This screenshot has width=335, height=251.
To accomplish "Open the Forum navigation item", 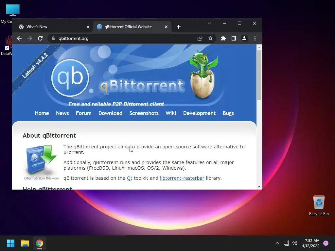I will 83,113.
